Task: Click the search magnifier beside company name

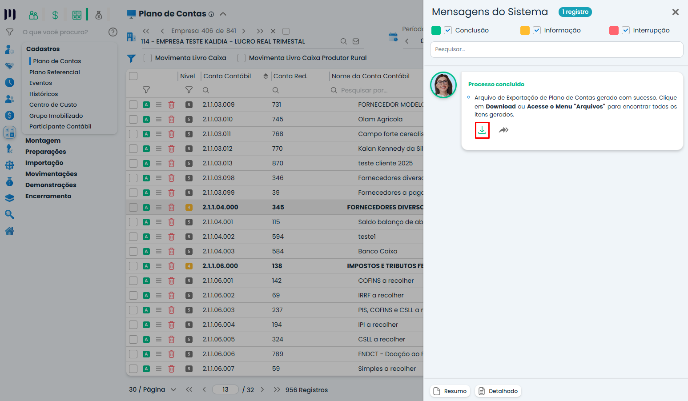Action: pyautogui.click(x=343, y=41)
